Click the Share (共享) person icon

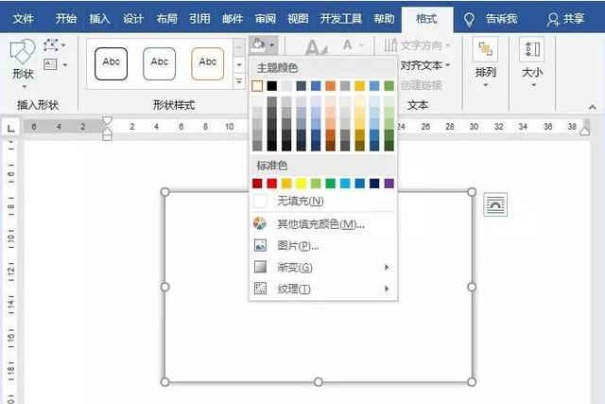coord(553,19)
